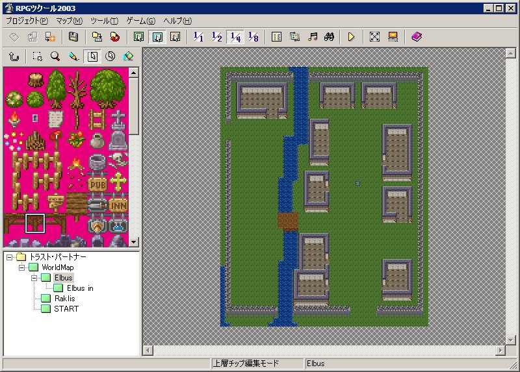The image size is (520, 372).
Task: Choose the Select rectangle tool
Action: [37, 56]
